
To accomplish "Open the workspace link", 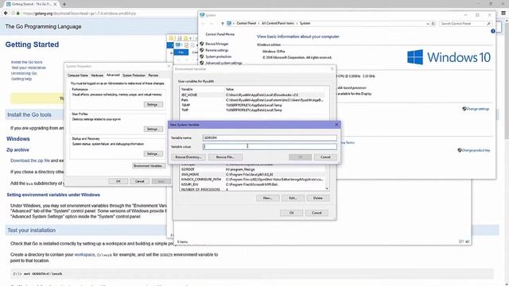I will [x=84, y=254].
